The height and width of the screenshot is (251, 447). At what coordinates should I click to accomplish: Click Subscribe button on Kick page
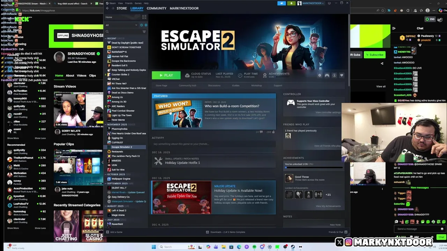pyautogui.click(x=374, y=55)
